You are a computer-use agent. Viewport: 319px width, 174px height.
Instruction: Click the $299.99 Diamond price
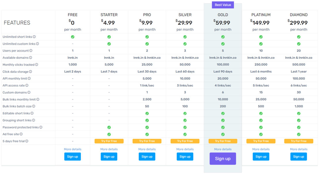point(298,22)
